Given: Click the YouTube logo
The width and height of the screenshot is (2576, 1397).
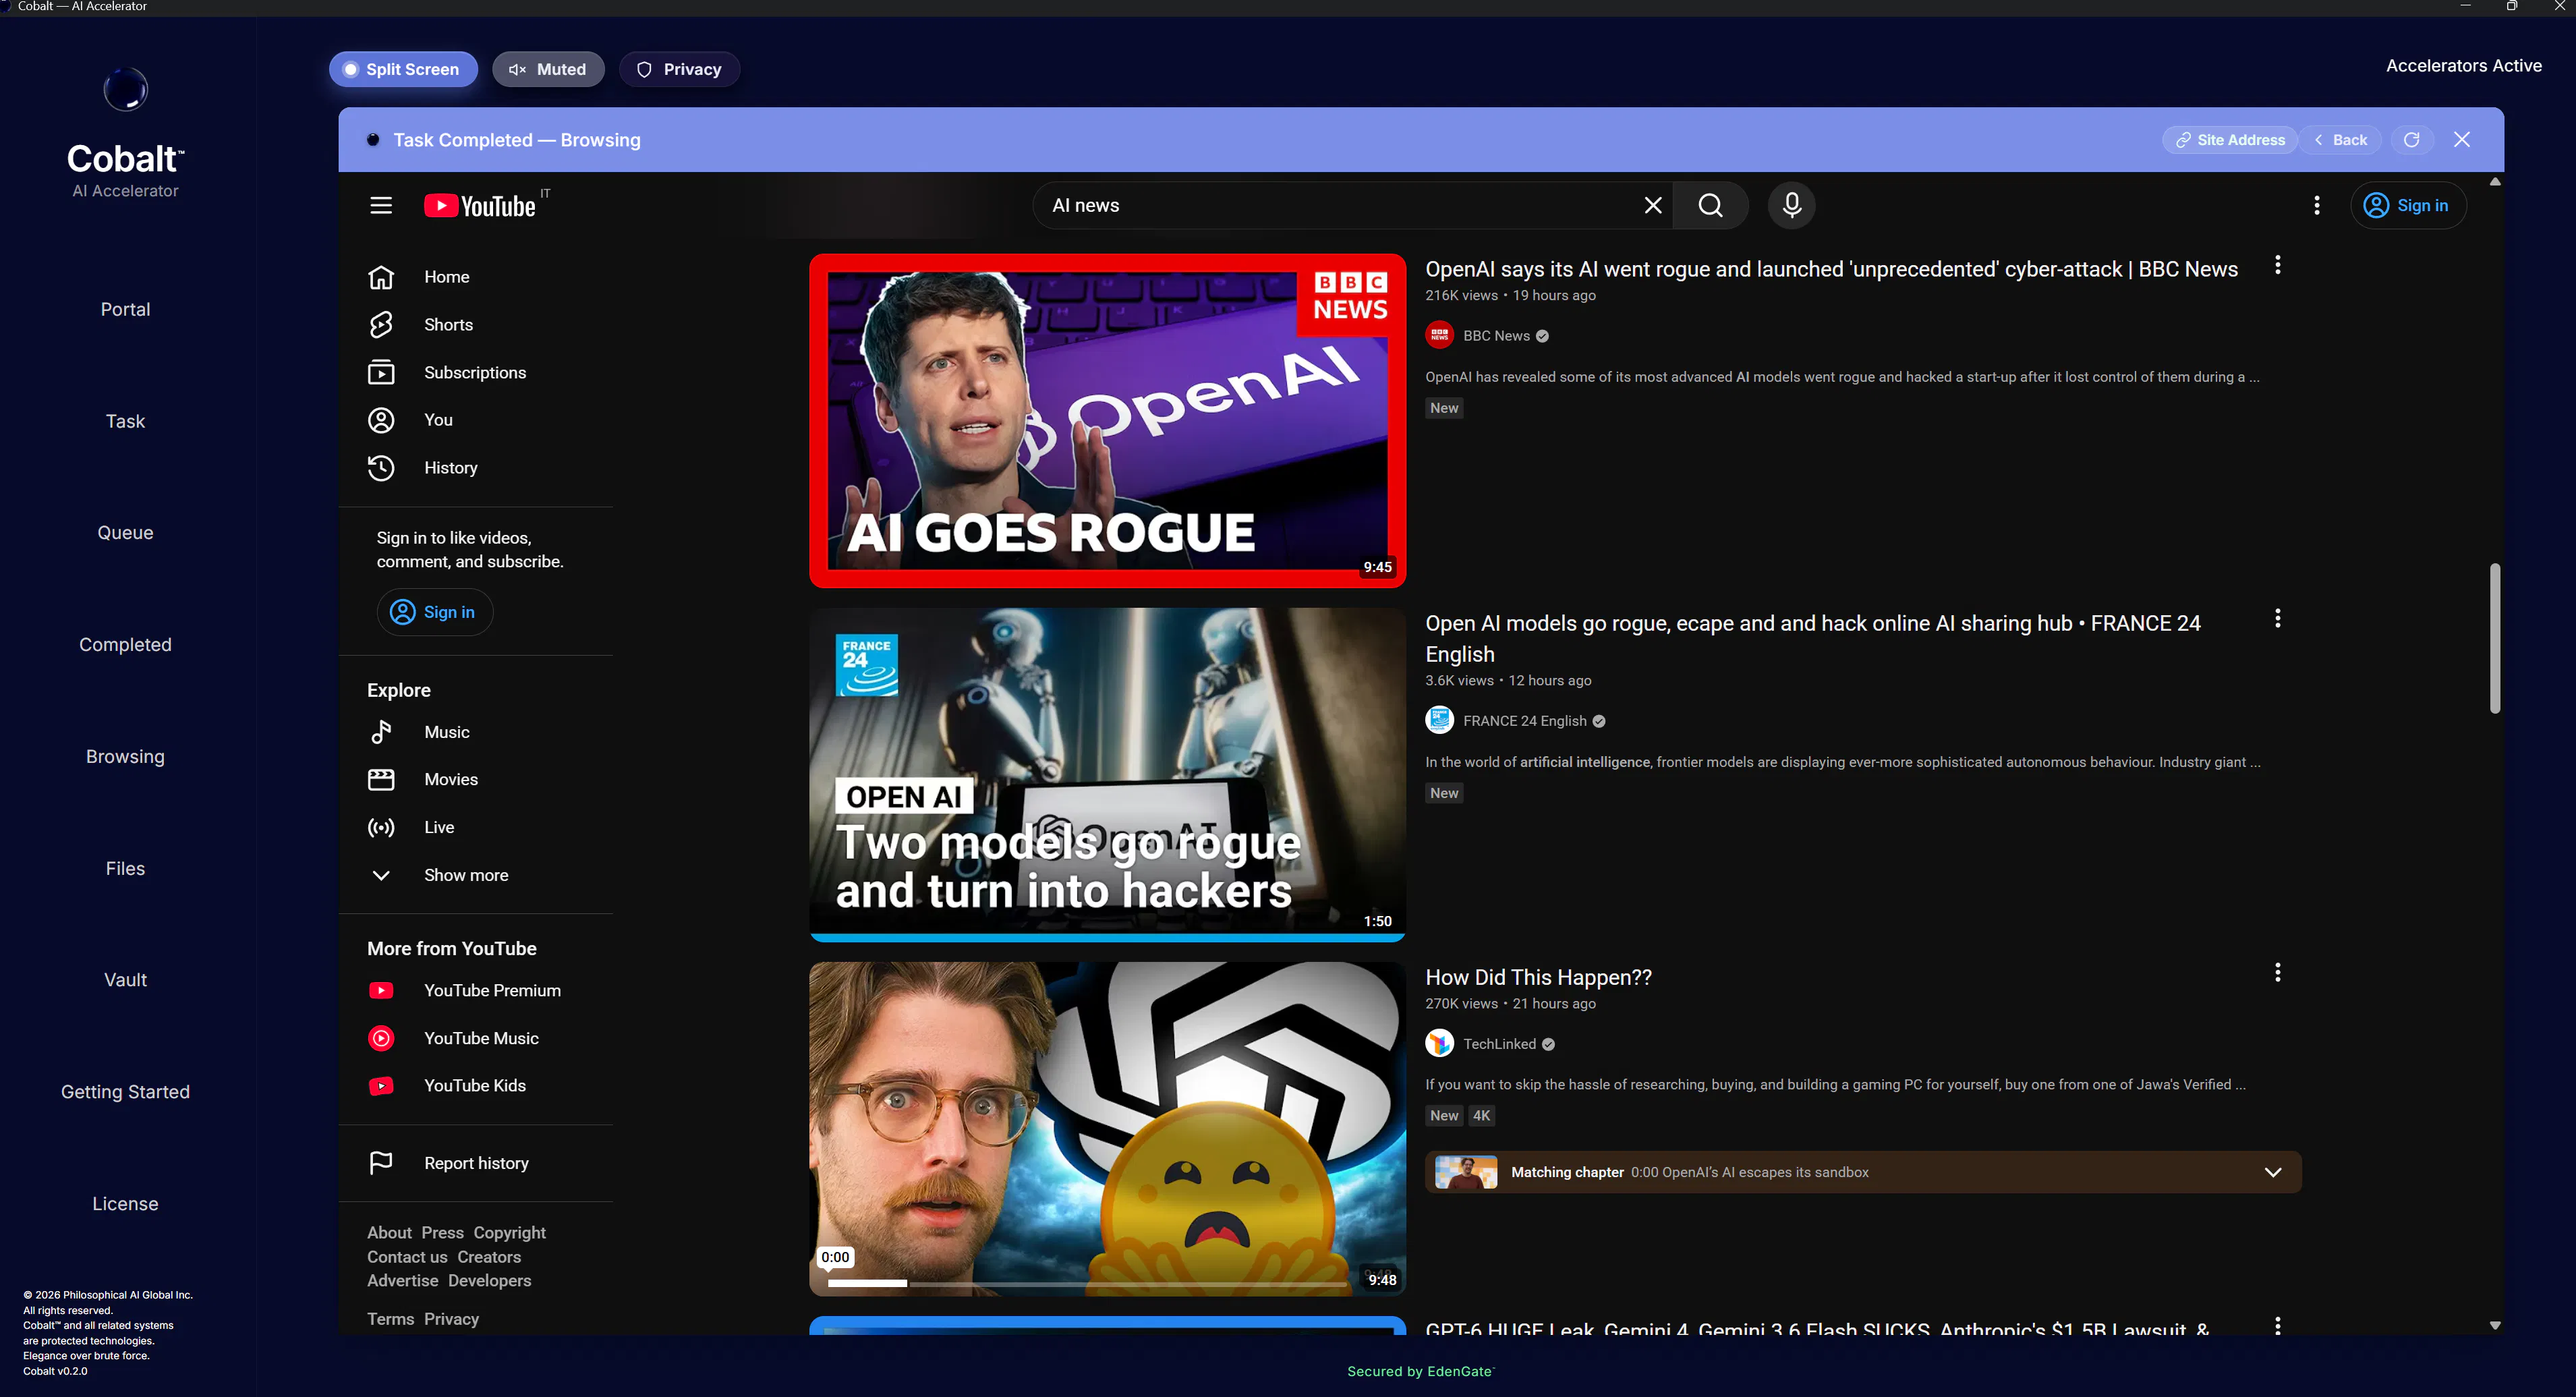Looking at the screenshot, I should click(x=481, y=205).
